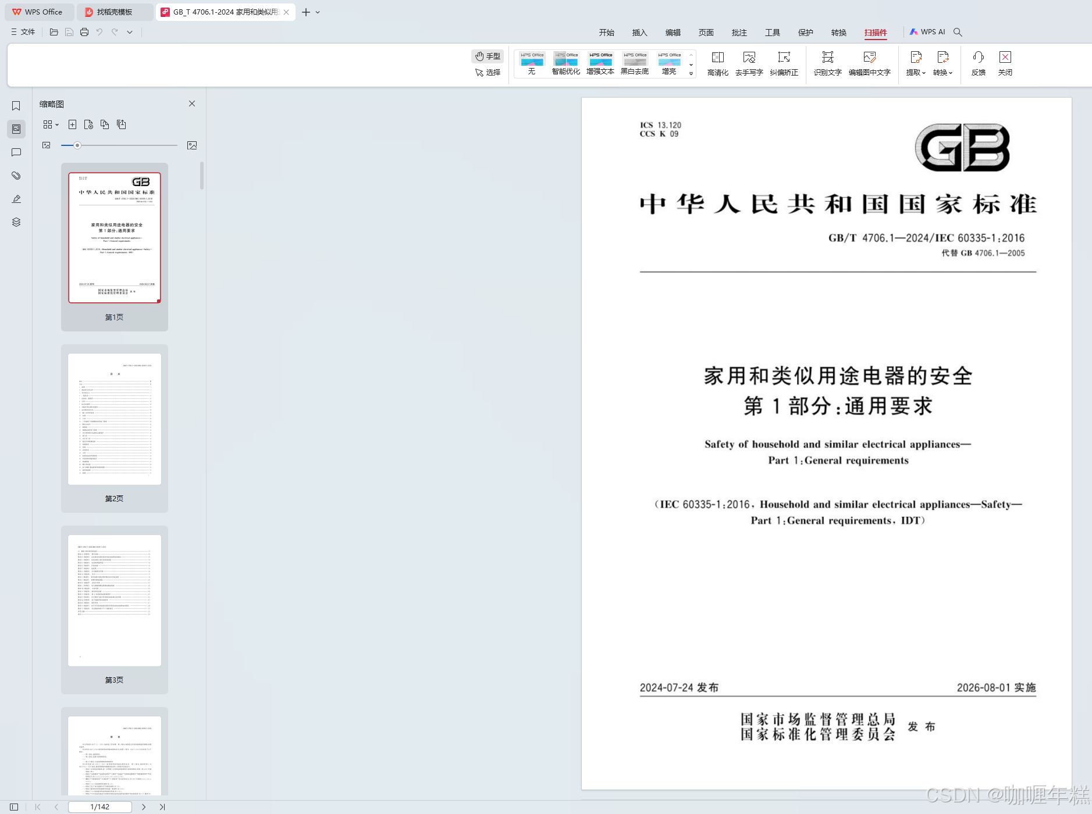Jump to first page arrow in status bar
The height and width of the screenshot is (814, 1092).
pyautogui.click(x=38, y=807)
